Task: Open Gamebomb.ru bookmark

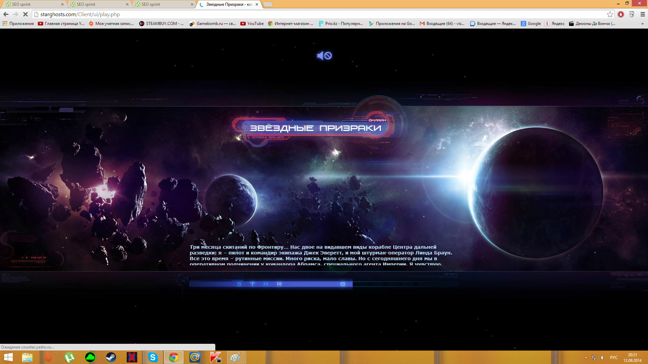Action: [213, 24]
